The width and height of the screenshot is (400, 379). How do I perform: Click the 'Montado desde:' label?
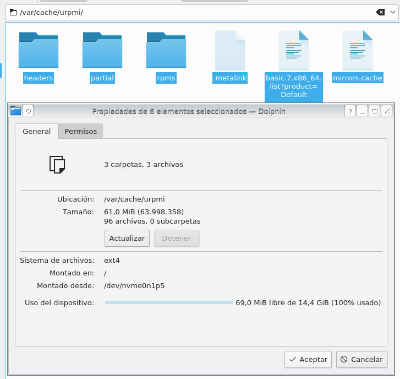coord(65,285)
